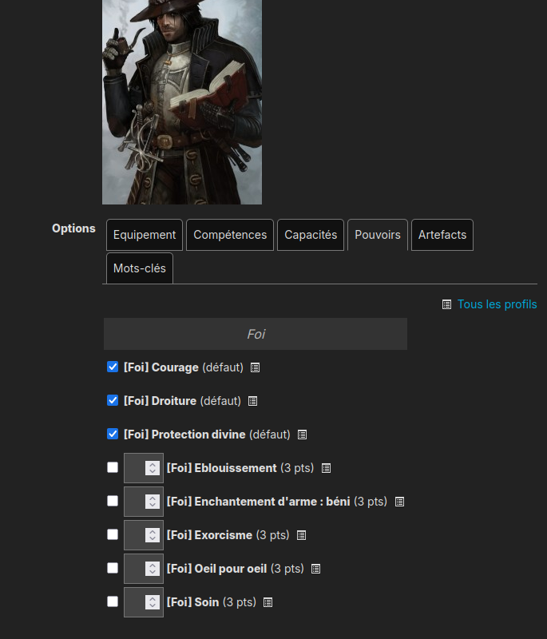Screen dimensions: 547x639
Task: Increase the Exorcisme quantity with up arrow
Action: coord(153,531)
